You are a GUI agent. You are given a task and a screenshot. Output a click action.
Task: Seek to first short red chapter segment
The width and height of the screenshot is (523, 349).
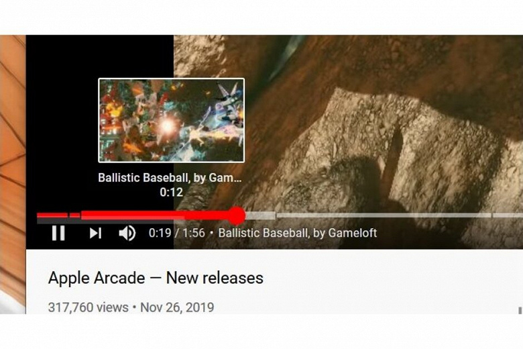point(52,215)
